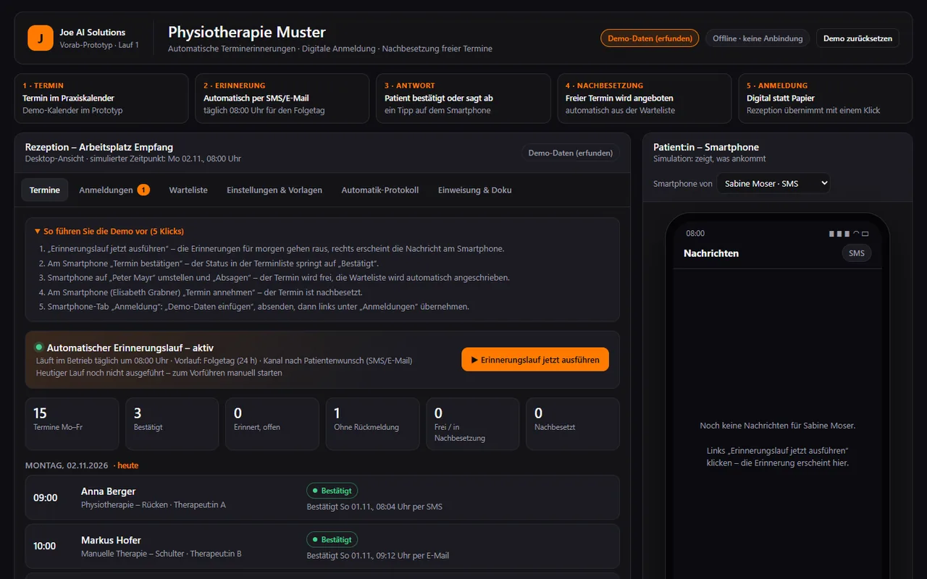Viewport: 927px width, 579px height.
Task: Click the 'Demo-Daten (erfunden)' pill in the Rezeption panel
Action: point(571,153)
